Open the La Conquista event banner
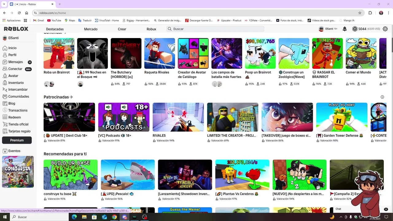This screenshot has width=393, height=221. 18,172
